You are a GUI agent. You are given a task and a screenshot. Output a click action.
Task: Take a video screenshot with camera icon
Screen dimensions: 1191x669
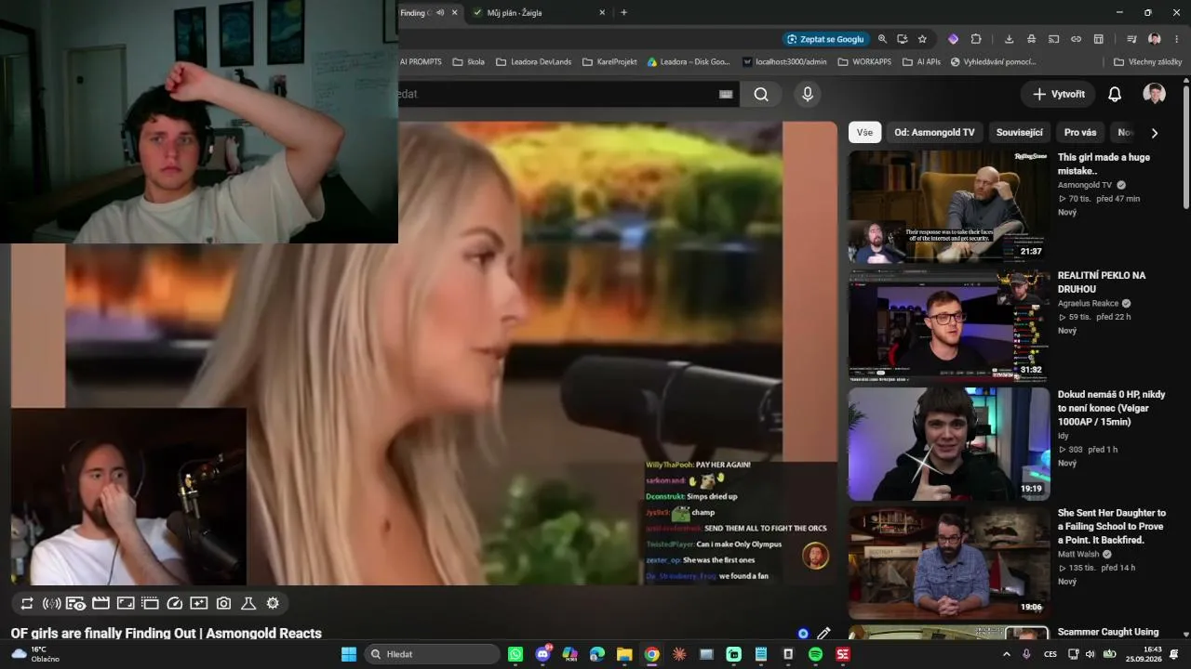[x=223, y=603]
